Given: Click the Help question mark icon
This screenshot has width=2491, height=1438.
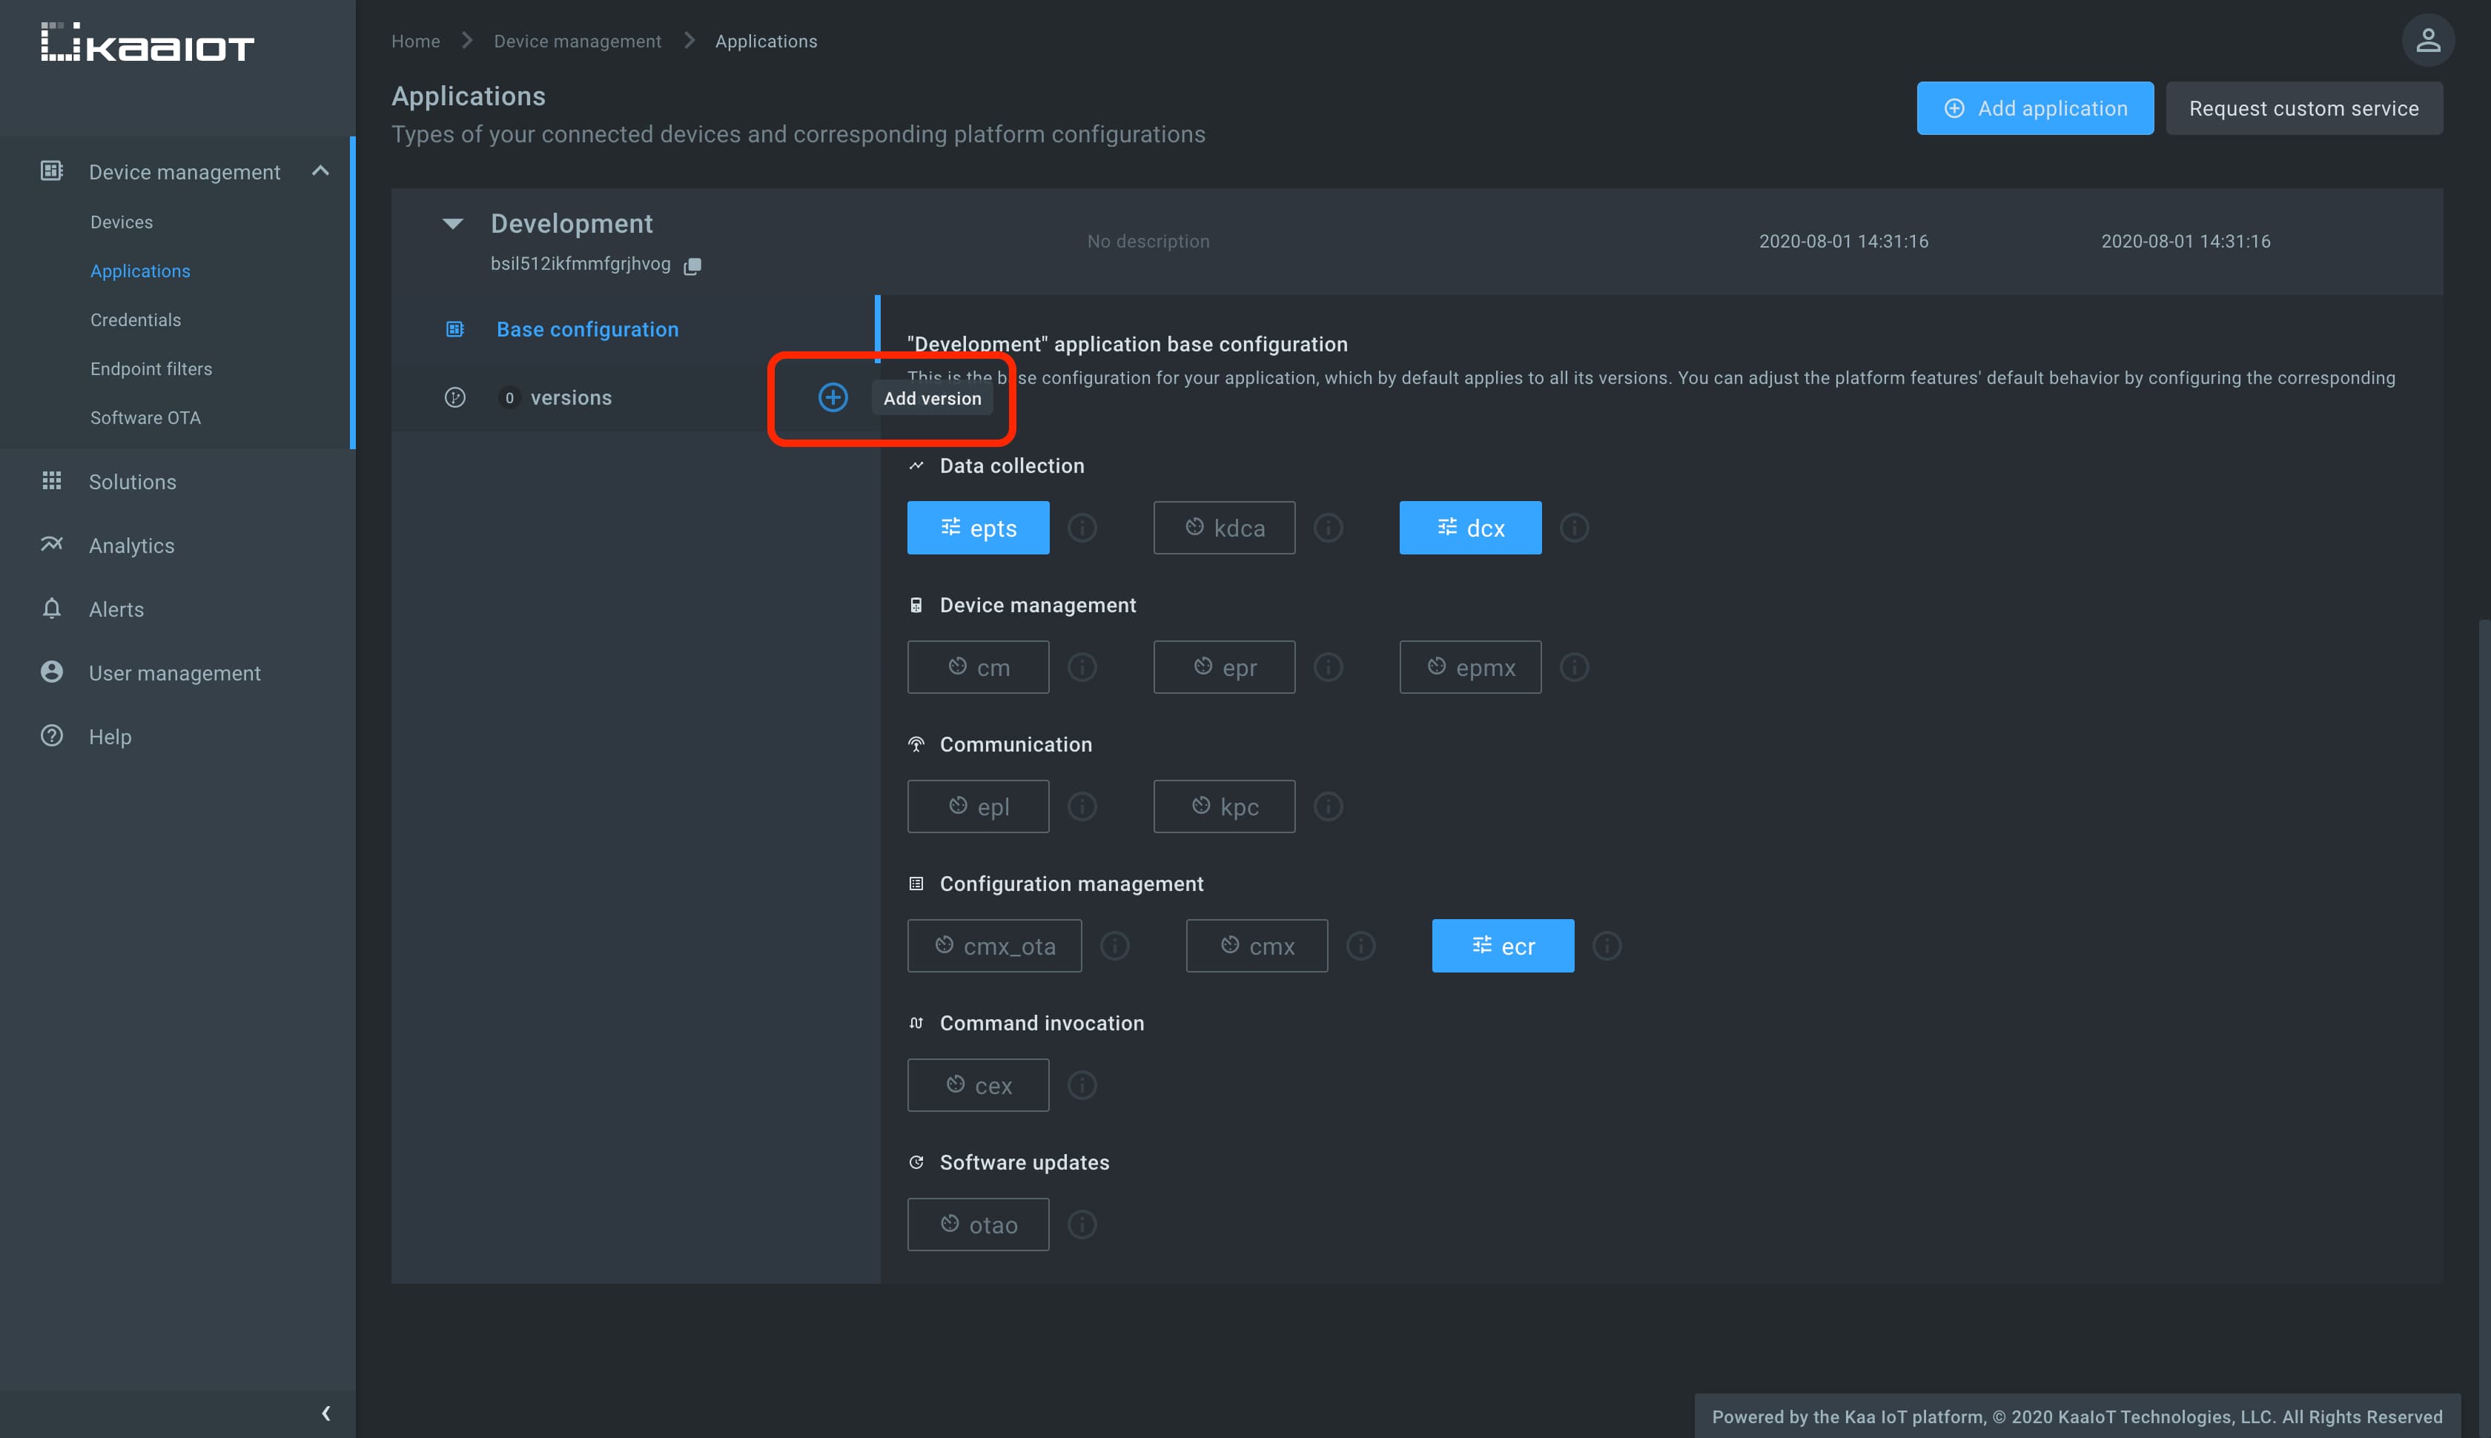Looking at the screenshot, I should point(51,736).
